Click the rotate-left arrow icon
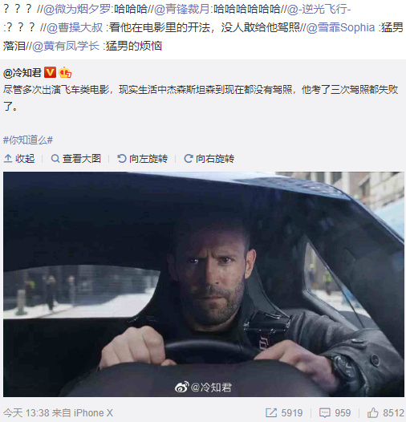The image size is (406, 422). click(122, 159)
